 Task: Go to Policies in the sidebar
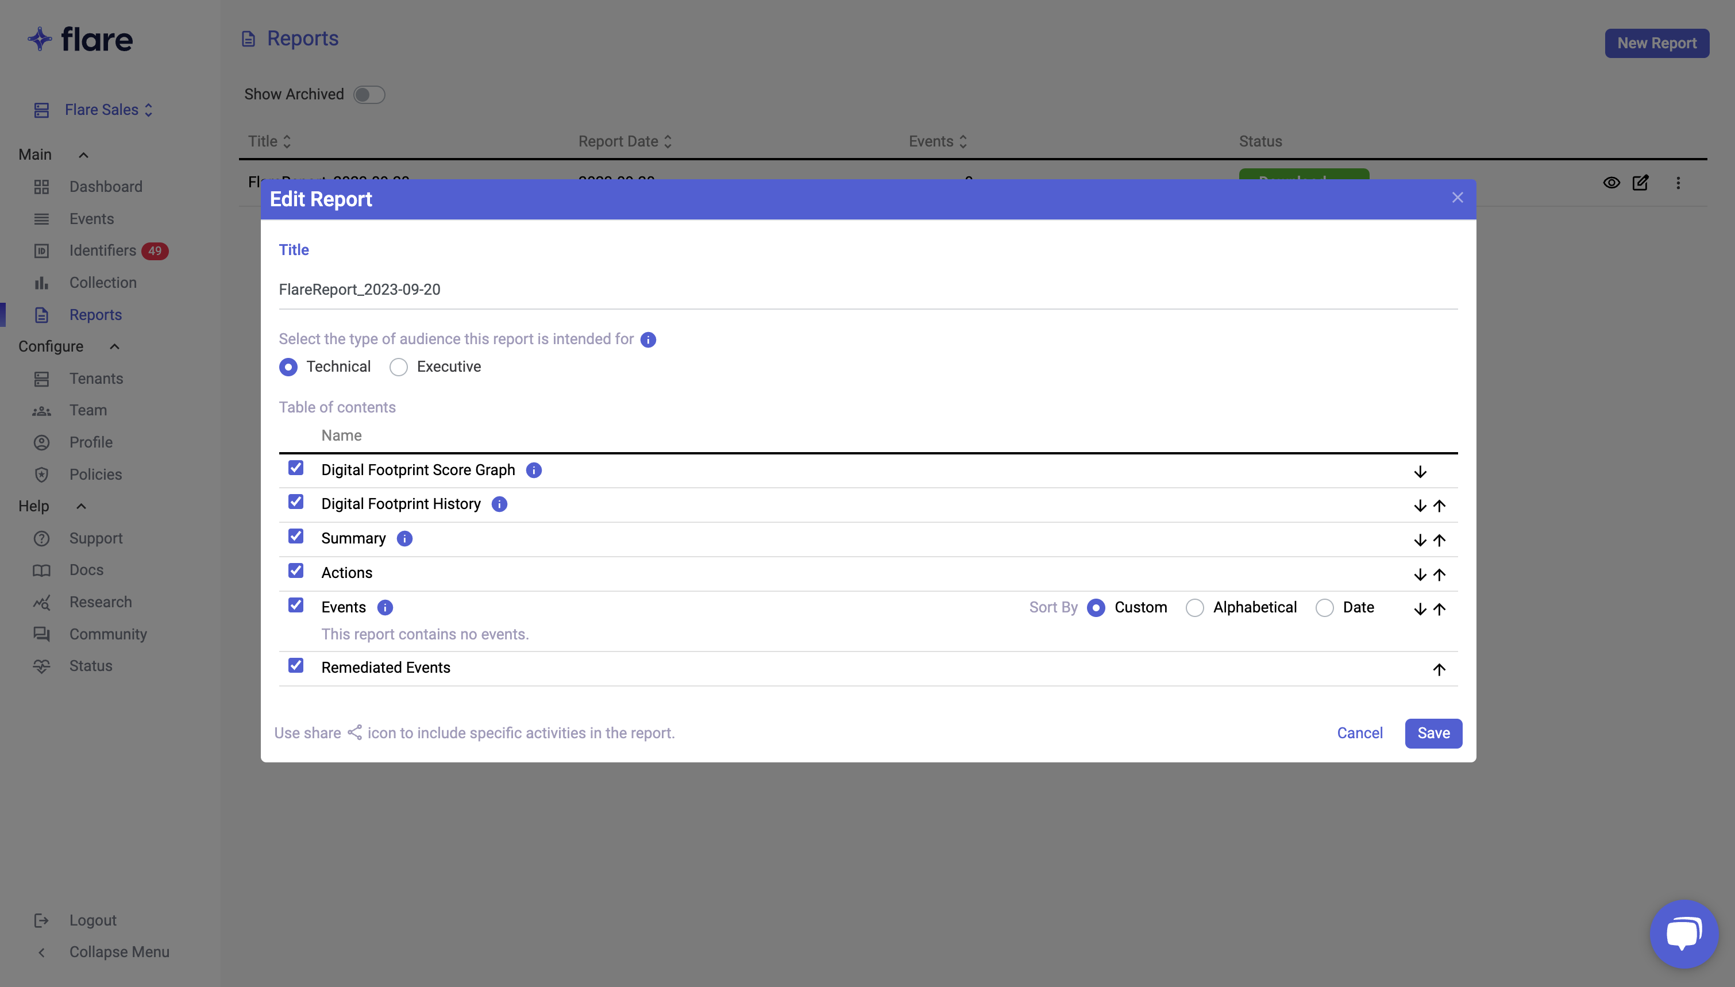coord(95,475)
